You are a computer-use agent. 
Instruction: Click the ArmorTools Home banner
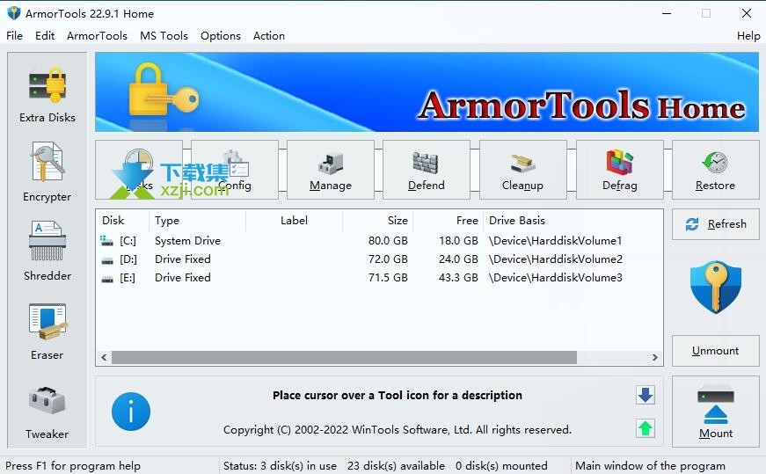pyautogui.click(x=427, y=91)
